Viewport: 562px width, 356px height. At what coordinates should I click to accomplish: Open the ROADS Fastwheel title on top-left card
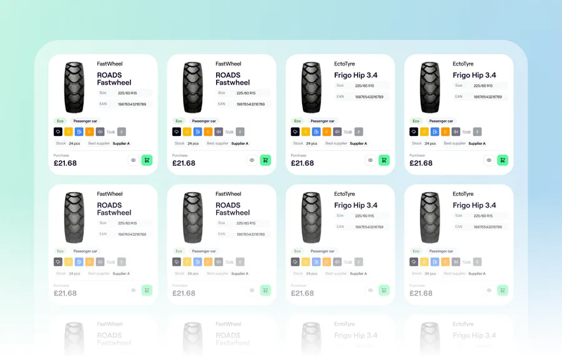click(x=114, y=79)
